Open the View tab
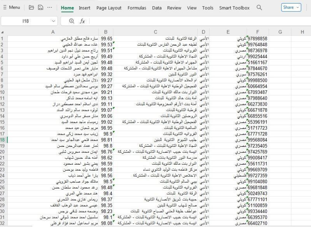Screen dimensions: 311x227 click(x=192, y=8)
